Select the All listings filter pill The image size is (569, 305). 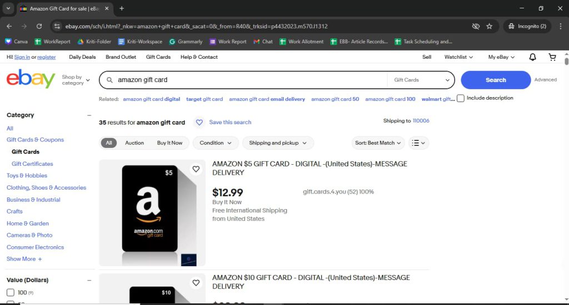[109, 143]
